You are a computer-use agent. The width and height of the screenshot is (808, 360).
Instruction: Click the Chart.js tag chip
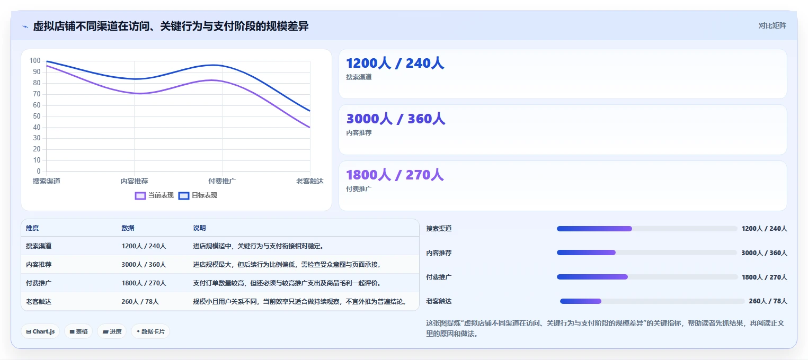click(40, 331)
